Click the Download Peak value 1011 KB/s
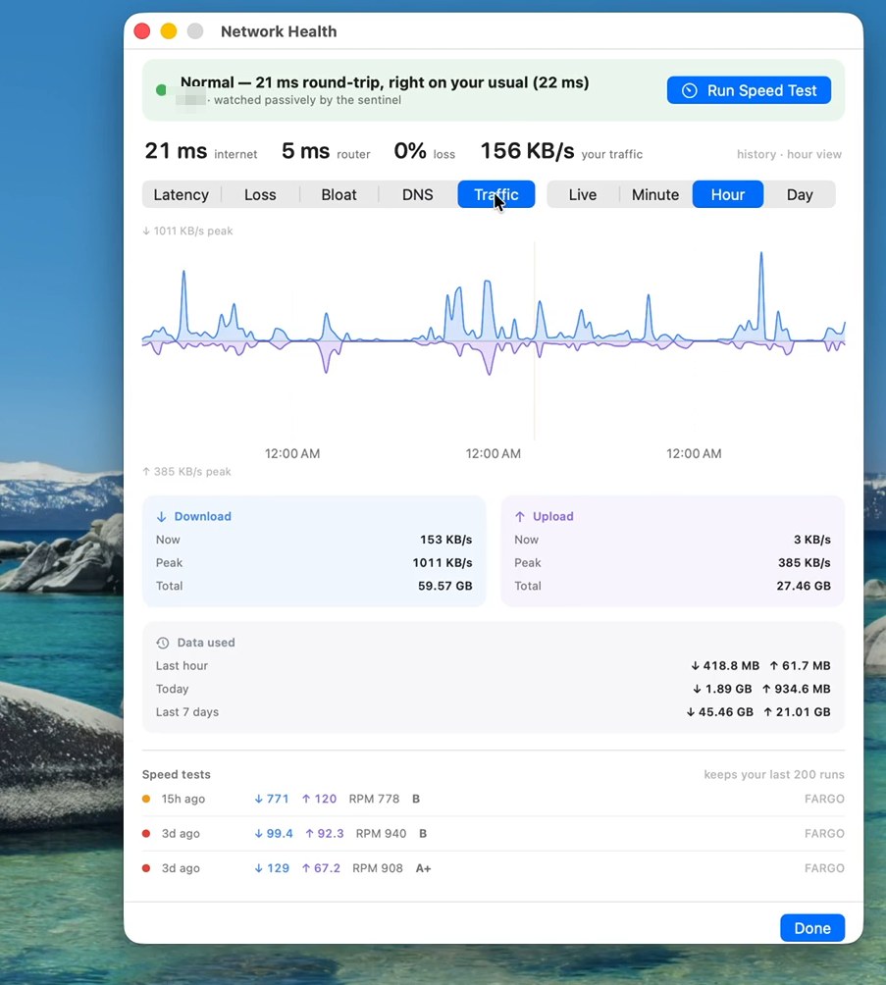 pos(443,563)
